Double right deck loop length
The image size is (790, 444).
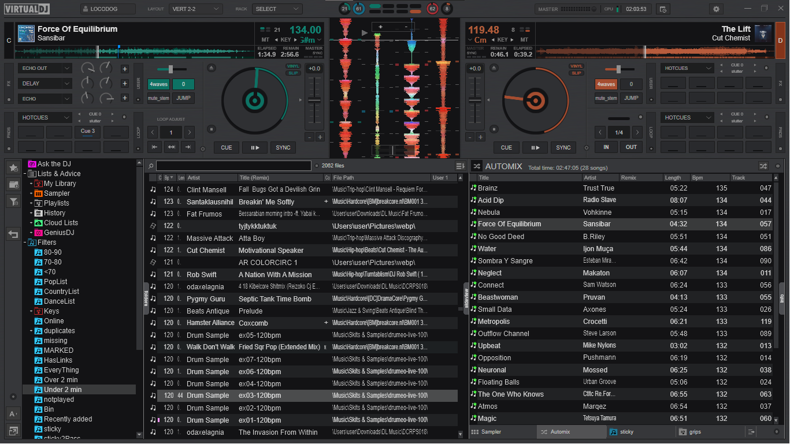pyautogui.click(x=637, y=132)
